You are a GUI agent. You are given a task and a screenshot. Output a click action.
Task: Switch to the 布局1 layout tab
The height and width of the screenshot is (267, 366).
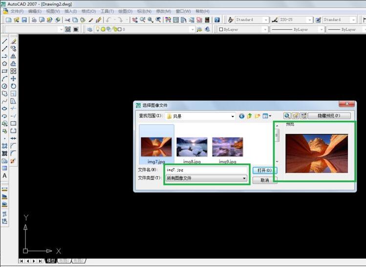[64, 261]
